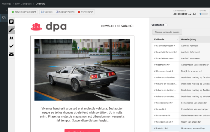Click the Verwijderen button
Screen dimensions: 210x132
pos(85,12)
